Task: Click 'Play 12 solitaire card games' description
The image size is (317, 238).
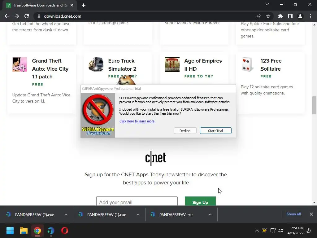Action: tap(267, 90)
